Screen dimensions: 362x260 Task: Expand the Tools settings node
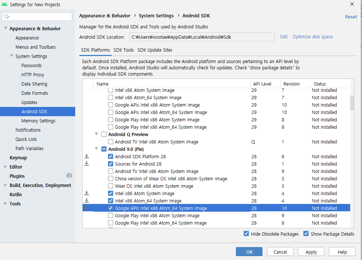[6, 204]
